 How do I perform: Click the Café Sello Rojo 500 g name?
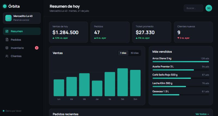(165, 75)
